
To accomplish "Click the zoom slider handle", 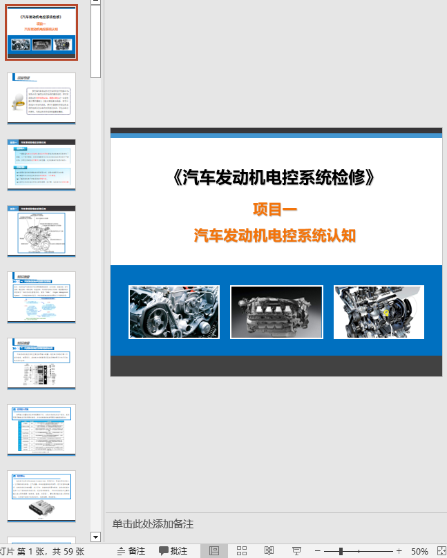I will pos(341,551).
